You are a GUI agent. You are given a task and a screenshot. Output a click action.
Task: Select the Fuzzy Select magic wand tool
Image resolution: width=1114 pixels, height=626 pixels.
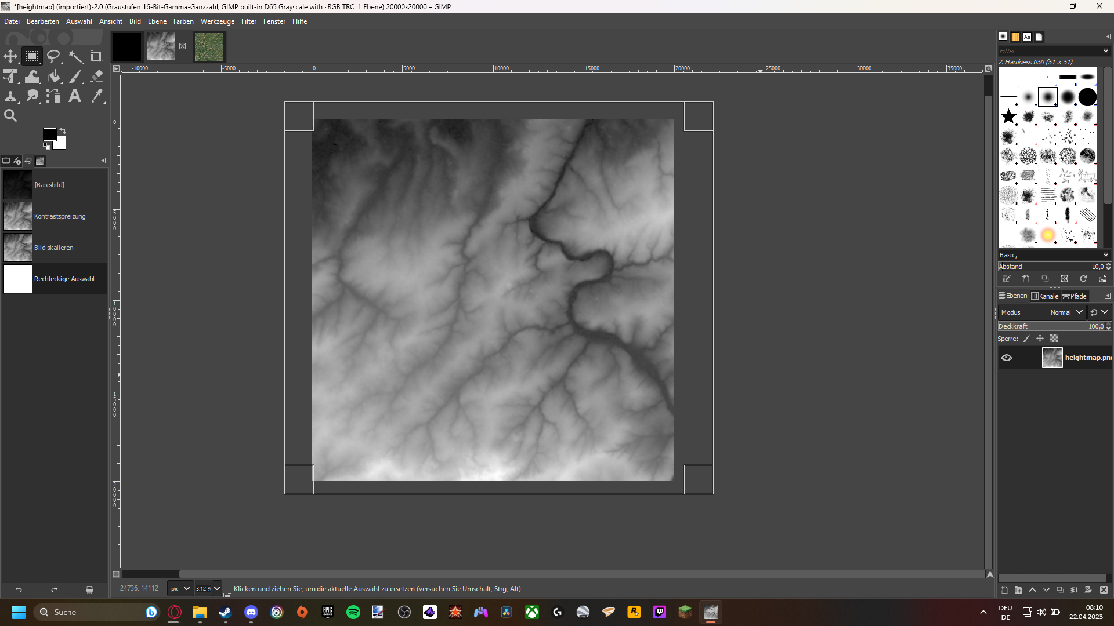click(x=75, y=56)
